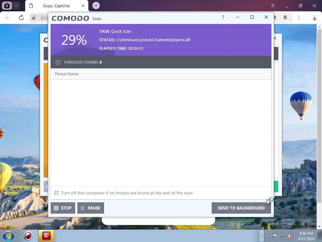Image resolution: width=322 pixels, height=242 pixels.
Task: Pause the Quick Scan
Action: pos(91,208)
